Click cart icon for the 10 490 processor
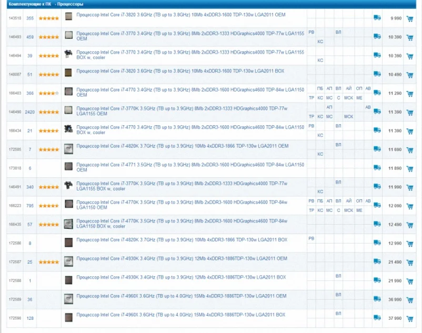The width and height of the screenshot is (422, 333). pos(409,75)
